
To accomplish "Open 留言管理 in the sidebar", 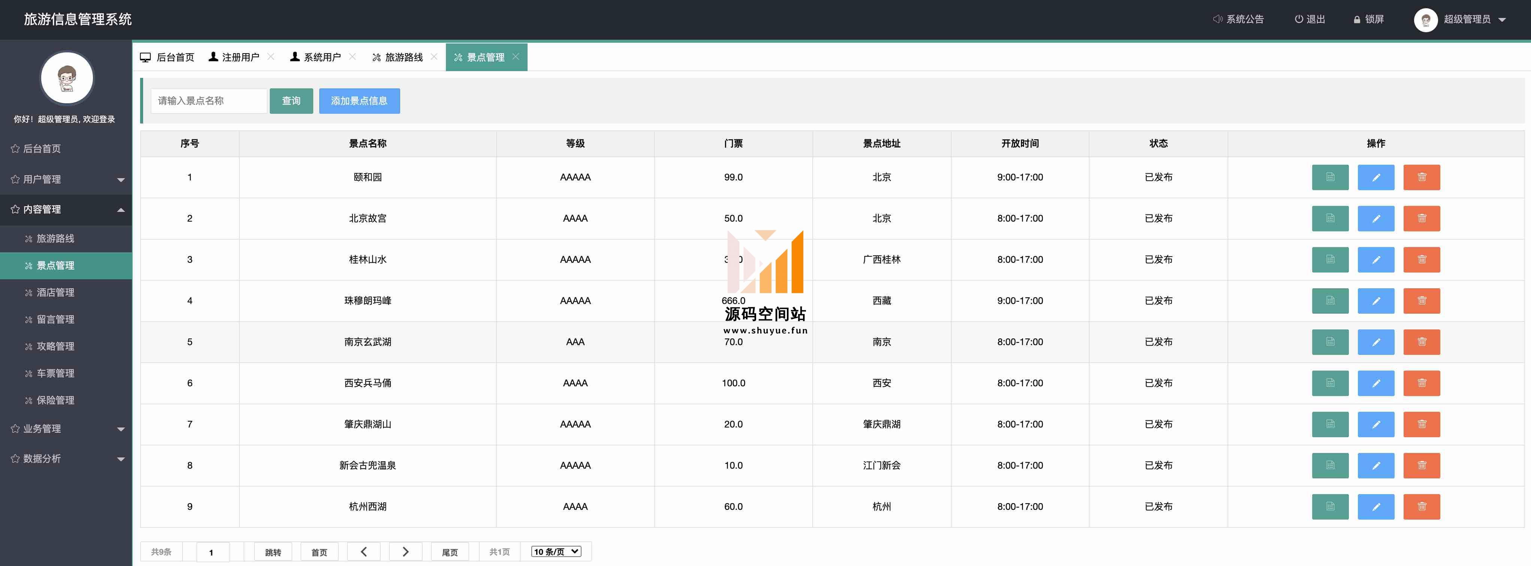I will [66, 320].
